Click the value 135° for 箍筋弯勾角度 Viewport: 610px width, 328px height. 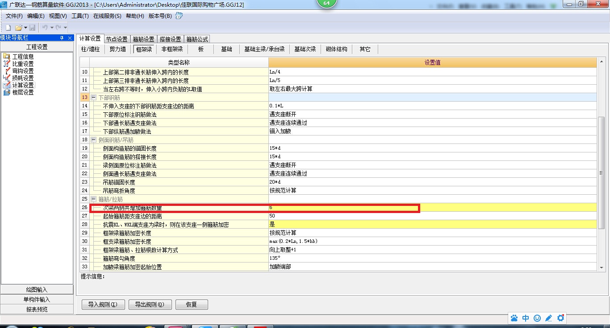coord(432,258)
